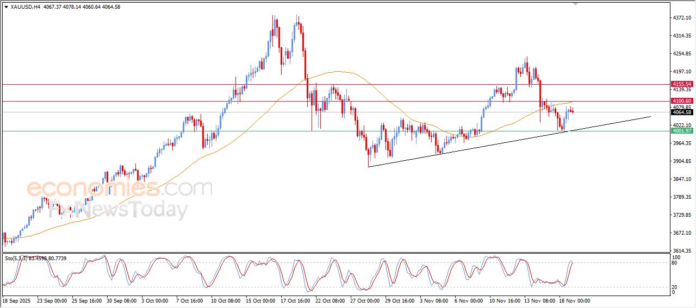Click the 3614.35 price axis value

[x=681, y=250]
